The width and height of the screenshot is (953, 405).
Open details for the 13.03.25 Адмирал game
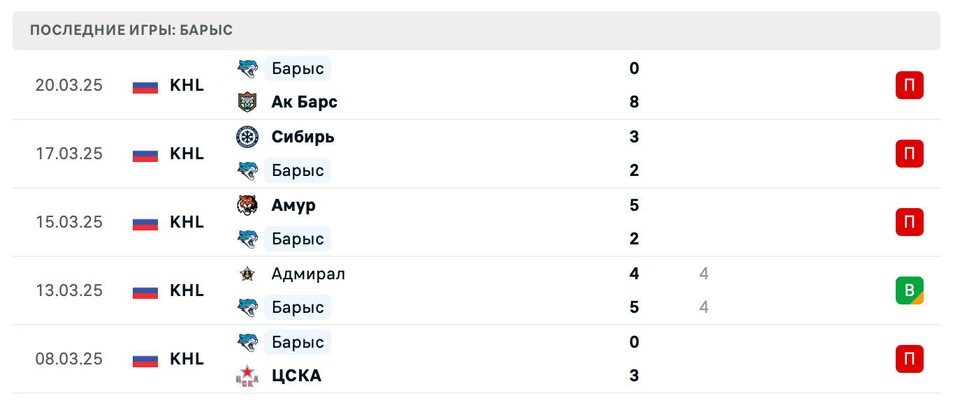click(475, 290)
